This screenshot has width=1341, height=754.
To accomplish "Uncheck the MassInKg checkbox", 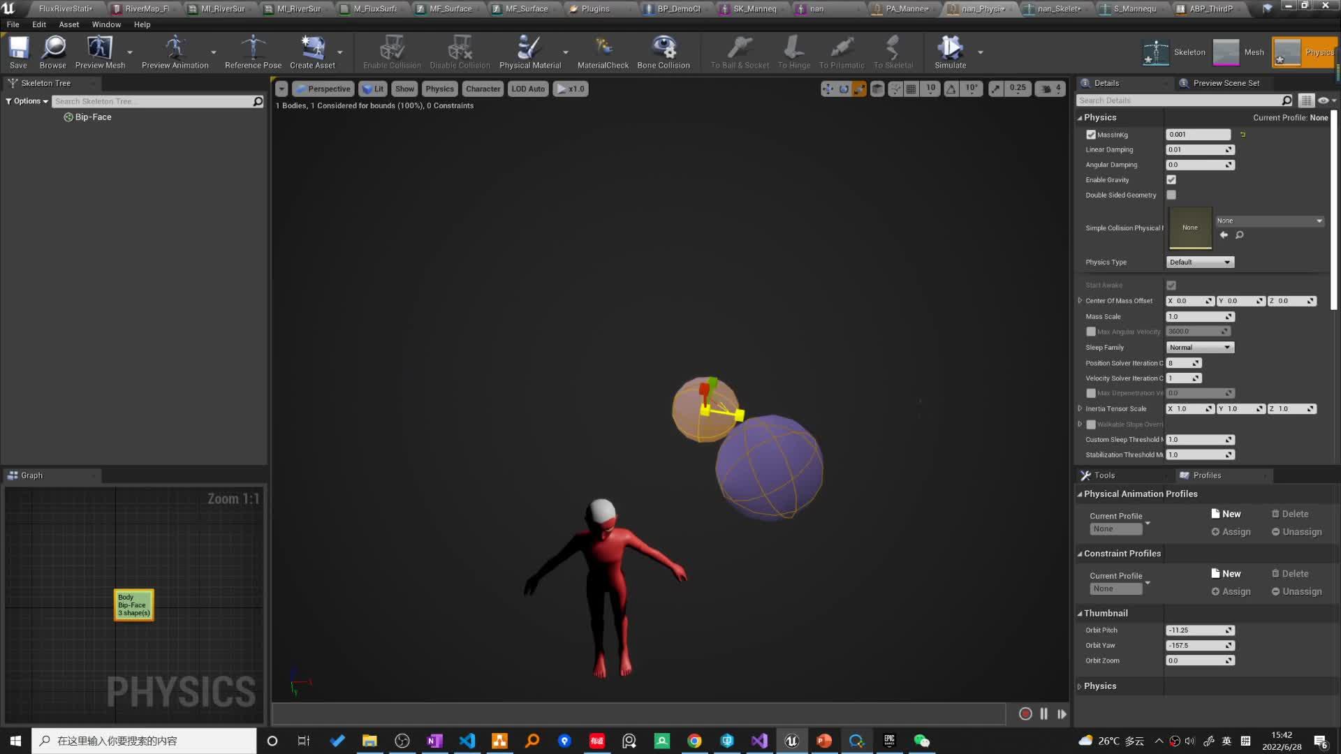I will click(x=1091, y=134).
